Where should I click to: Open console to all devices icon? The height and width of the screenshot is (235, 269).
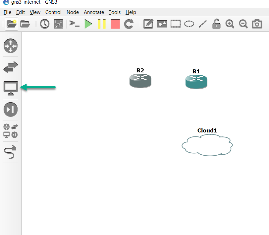[x=74, y=24]
